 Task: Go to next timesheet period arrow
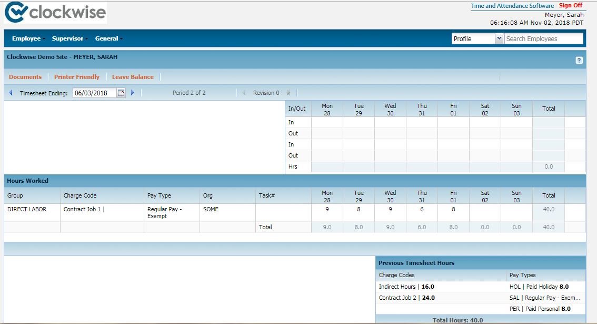coord(133,93)
